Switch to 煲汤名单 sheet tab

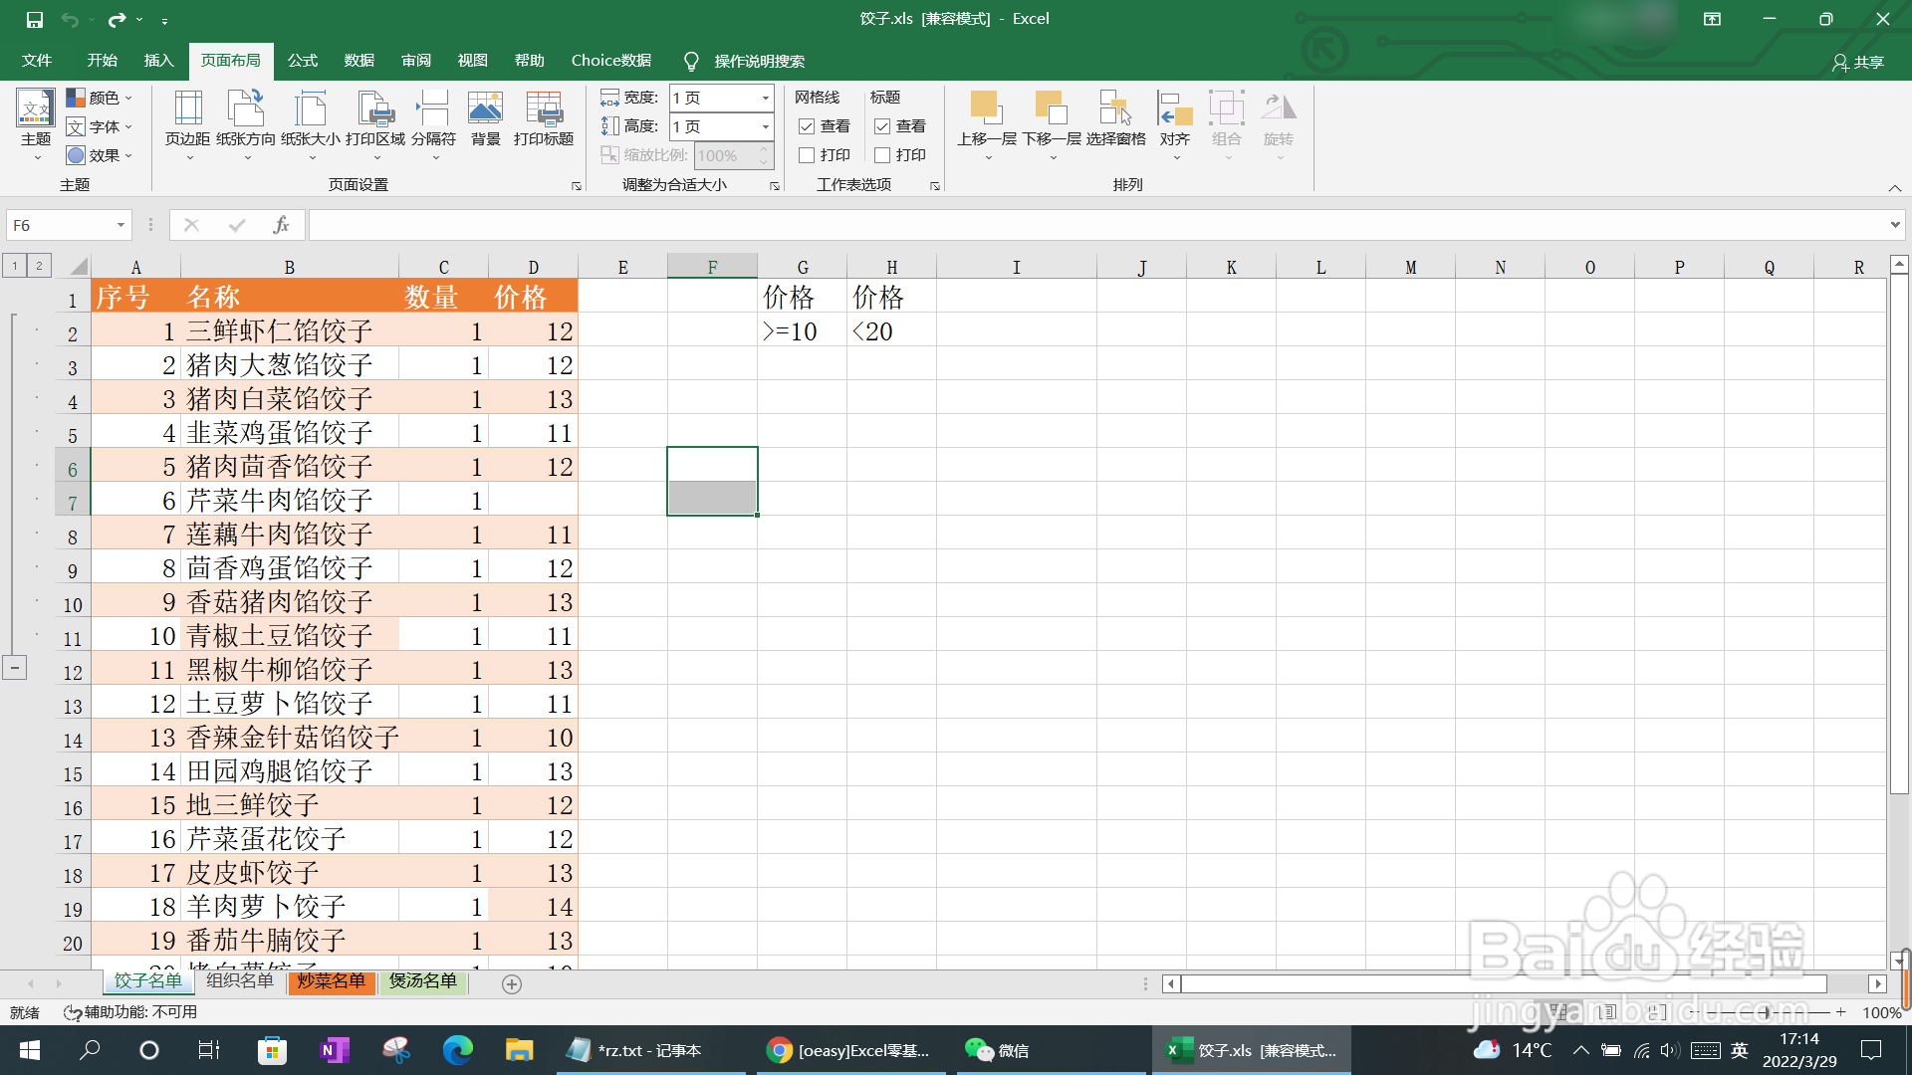[422, 981]
